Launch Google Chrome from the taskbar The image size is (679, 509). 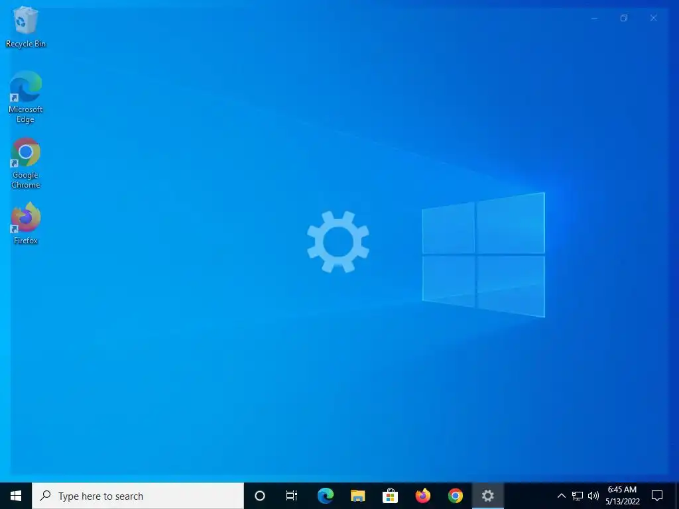point(455,496)
